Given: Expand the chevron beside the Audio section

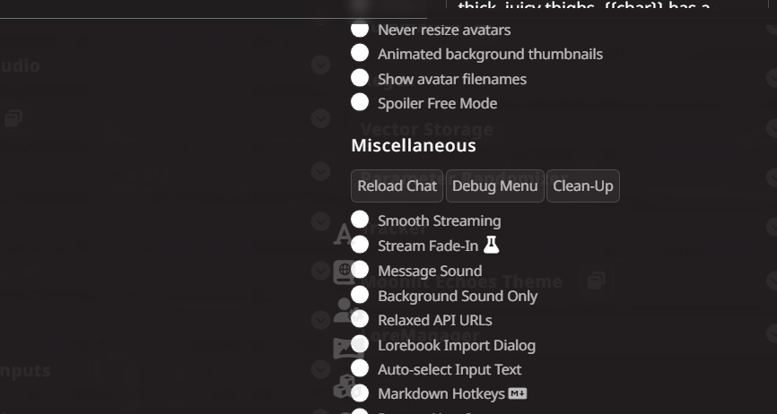Looking at the screenshot, I should (320, 65).
